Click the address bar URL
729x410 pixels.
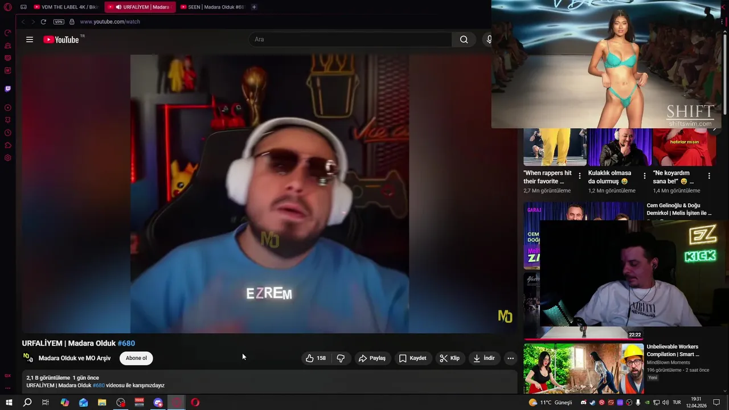click(110, 22)
